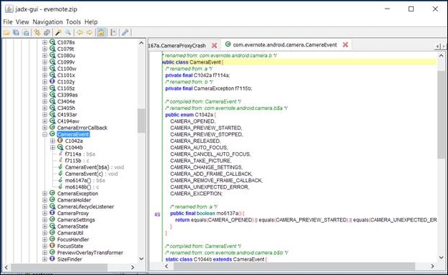Click the class icon beside PreviewOverlayTransformer
Image resolution: width=448 pixels, height=275 pixels.
(52, 252)
